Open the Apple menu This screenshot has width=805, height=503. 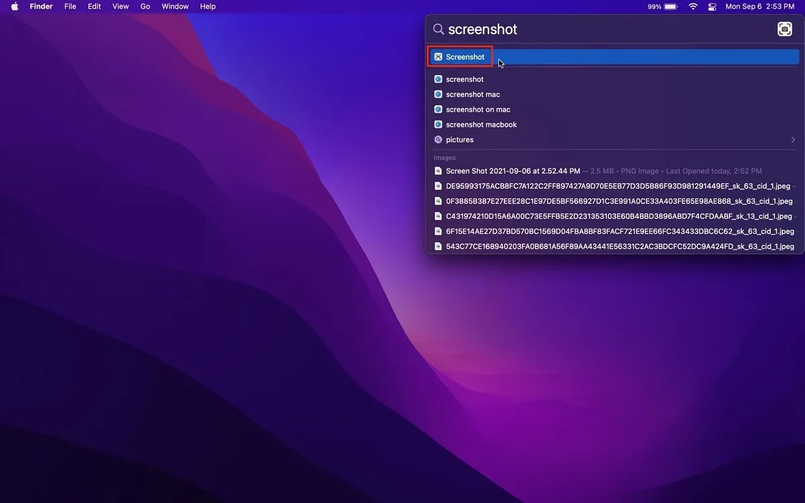pos(15,6)
